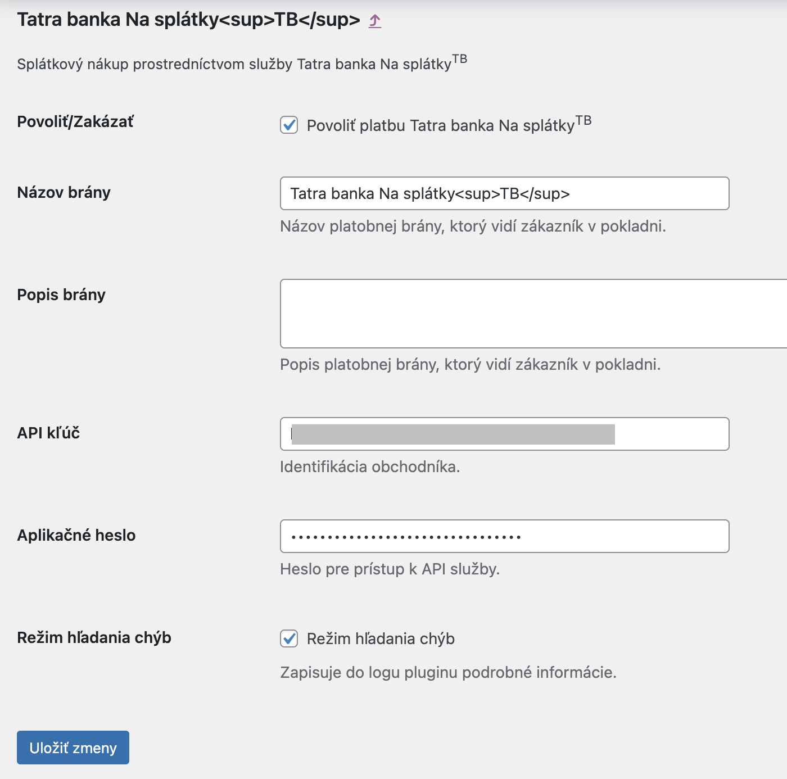Click the Aplikačné heslo password field
This screenshot has width=787, height=779.
coord(504,536)
